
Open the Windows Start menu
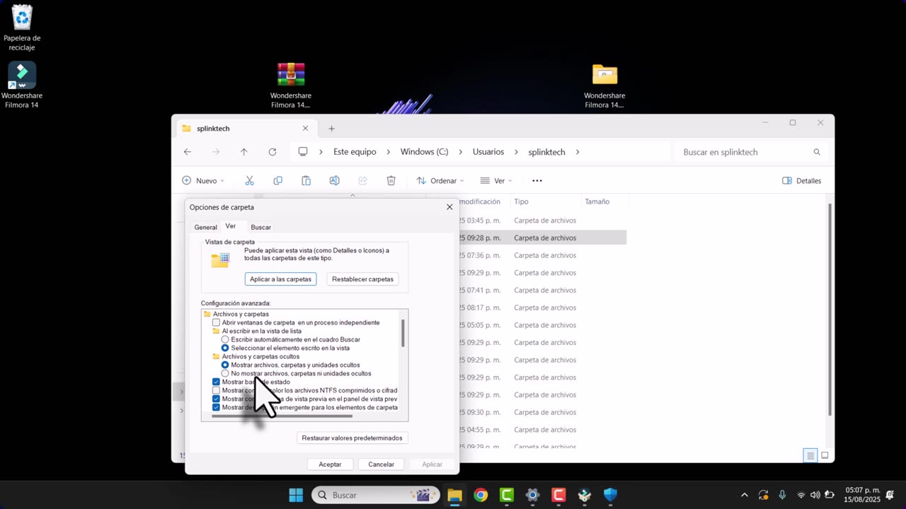[x=296, y=495]
